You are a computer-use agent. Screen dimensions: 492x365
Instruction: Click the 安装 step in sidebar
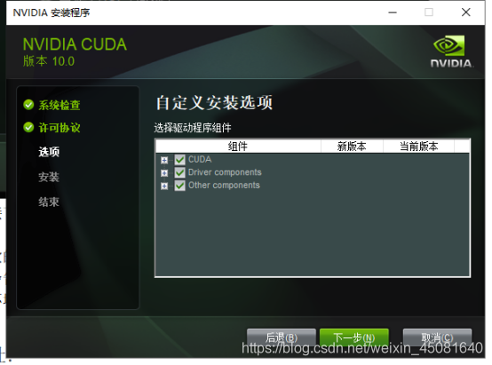pyautogui.click(x=49, y=177)
